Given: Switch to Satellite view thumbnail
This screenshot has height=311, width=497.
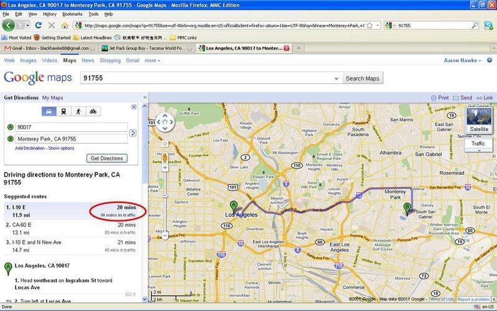Looking at the screenshot, I should [479, 120].
